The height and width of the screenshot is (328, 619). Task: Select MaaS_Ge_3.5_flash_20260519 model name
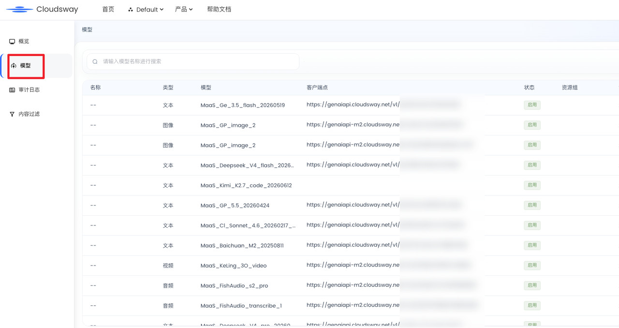(x=243, y=105)
